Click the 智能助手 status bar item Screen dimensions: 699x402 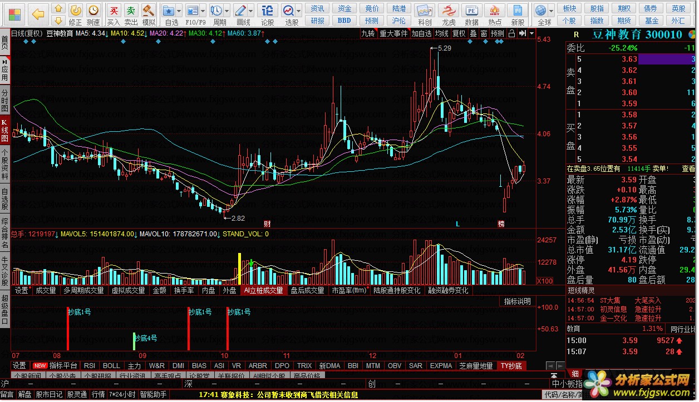click(x=153, y=395)
